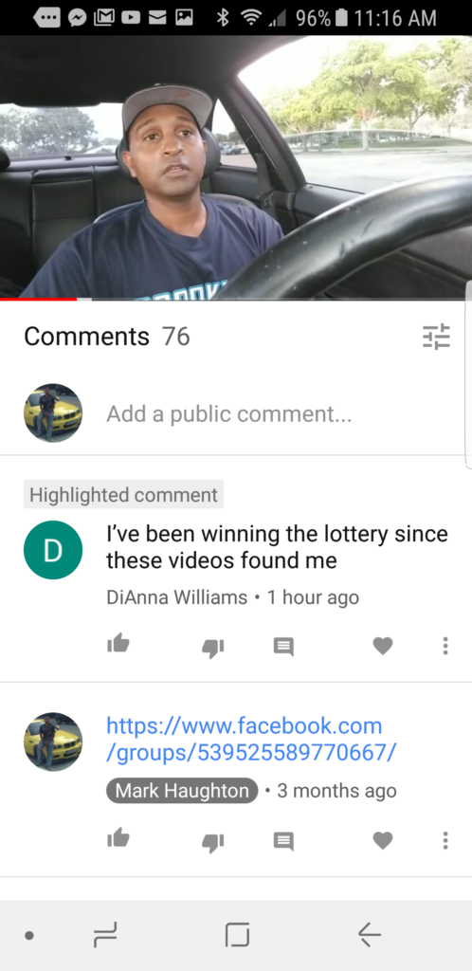Tap the Android back navigation button
The height and width of the screenshot is (971, 472).
click(x=370, y=934)
